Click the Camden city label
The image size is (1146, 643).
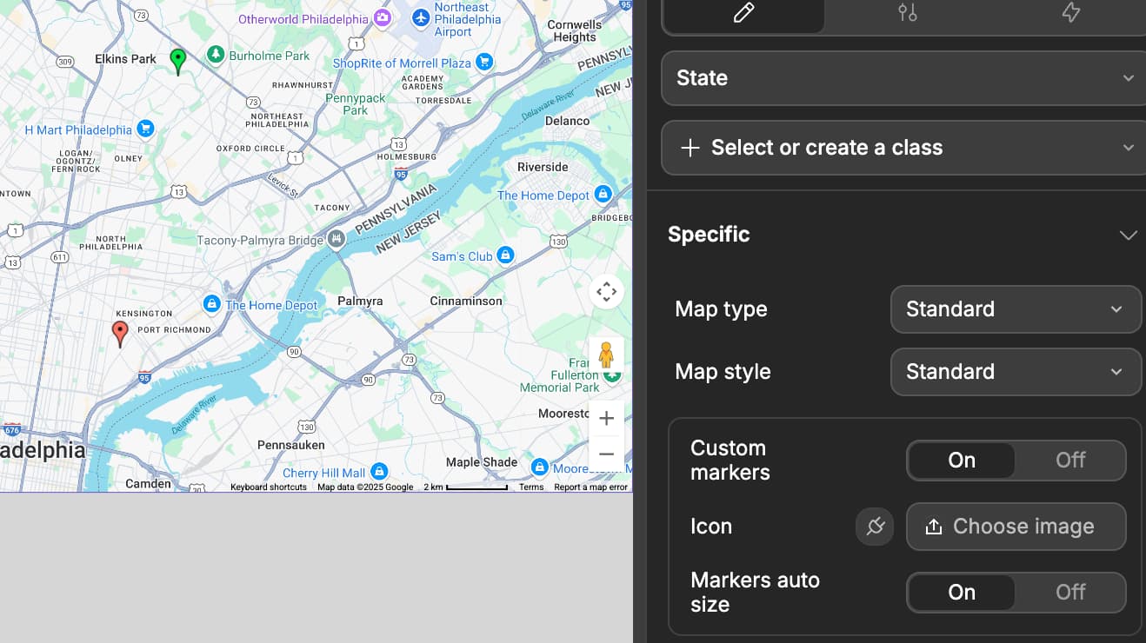tap(149, 483)
